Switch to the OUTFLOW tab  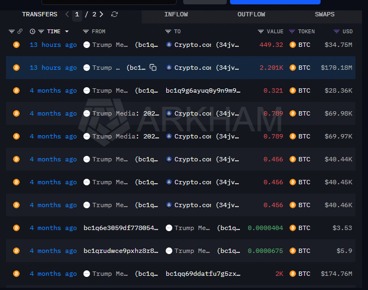click(x=251, y=15)
